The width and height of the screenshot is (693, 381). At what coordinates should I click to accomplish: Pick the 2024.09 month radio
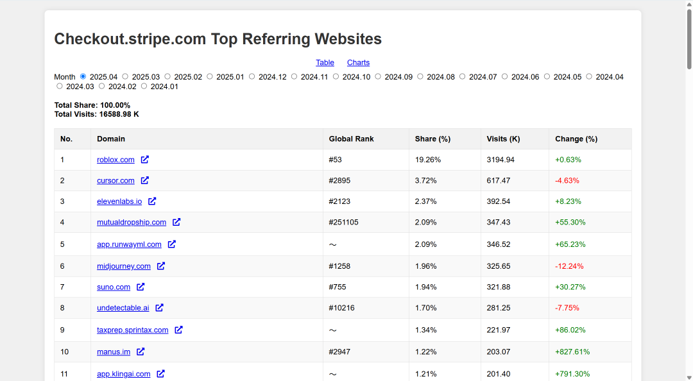pos(378,76)
